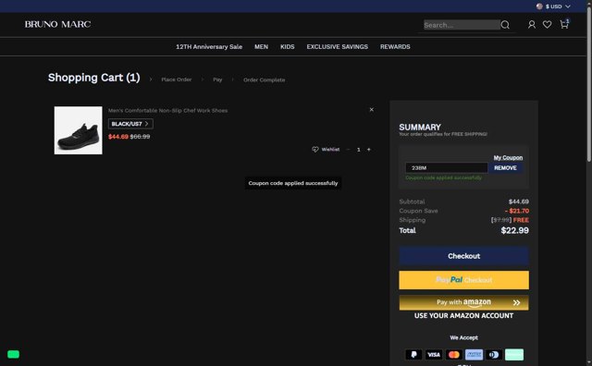This screenshot has height=366, width=592.
Task: Click the Diners Club card icon
Action: coord(494,354)
